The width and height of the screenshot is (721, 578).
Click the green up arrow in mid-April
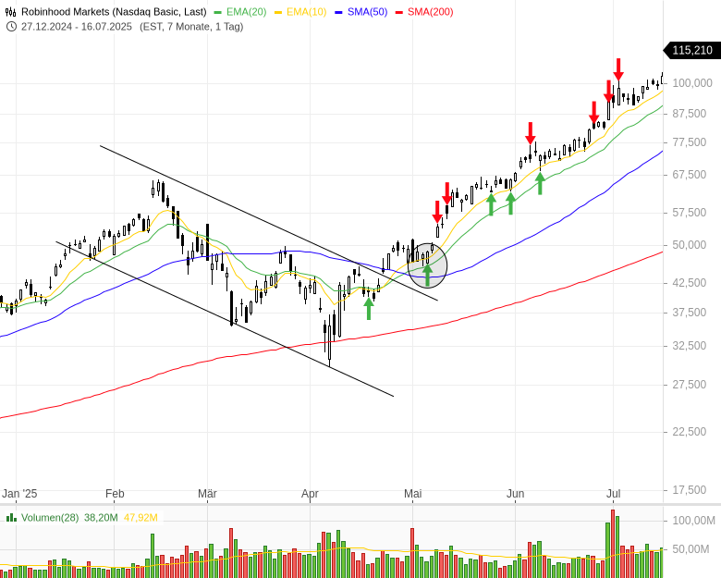coord(369,308)
